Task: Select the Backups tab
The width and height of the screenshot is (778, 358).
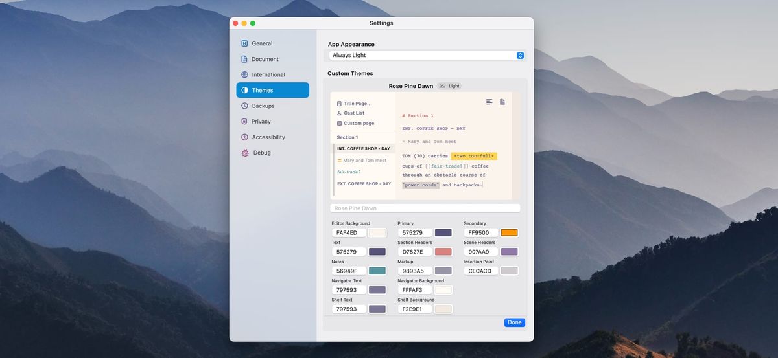Action: pyautogui.click(x=273, y=106)
